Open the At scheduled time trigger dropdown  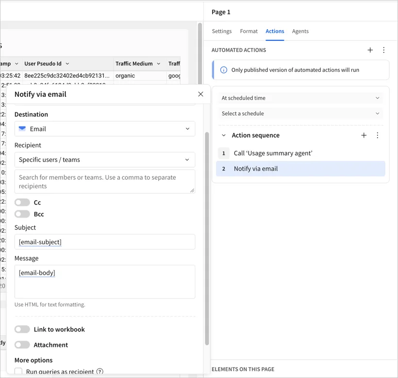[300, 98]
